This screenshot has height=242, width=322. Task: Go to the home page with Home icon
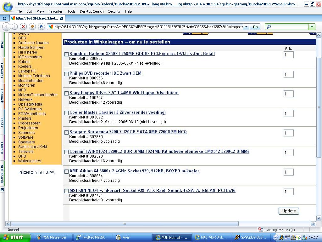(41, 26)
